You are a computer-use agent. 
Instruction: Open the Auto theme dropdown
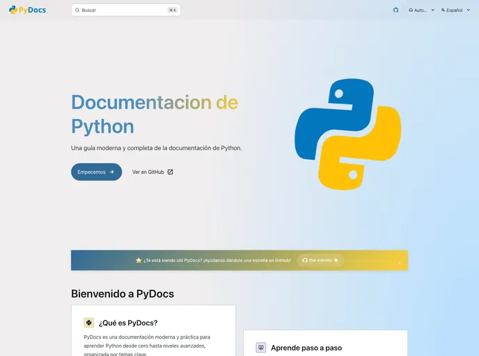422,10
